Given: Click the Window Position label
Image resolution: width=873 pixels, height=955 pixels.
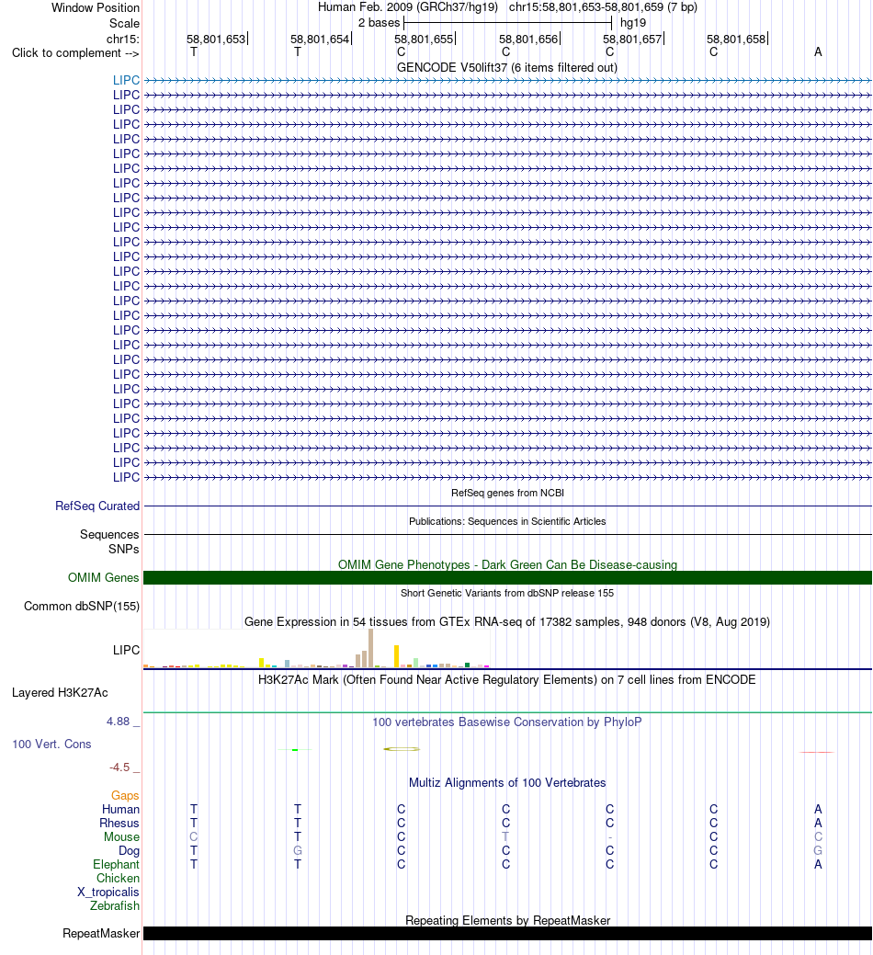Looking at the screenshot, I should click(95, 8).
